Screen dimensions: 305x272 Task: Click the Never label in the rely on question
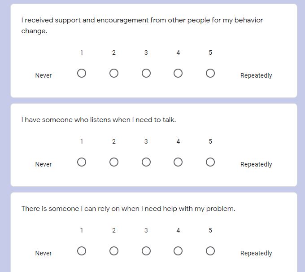click(x=44, y=253)
